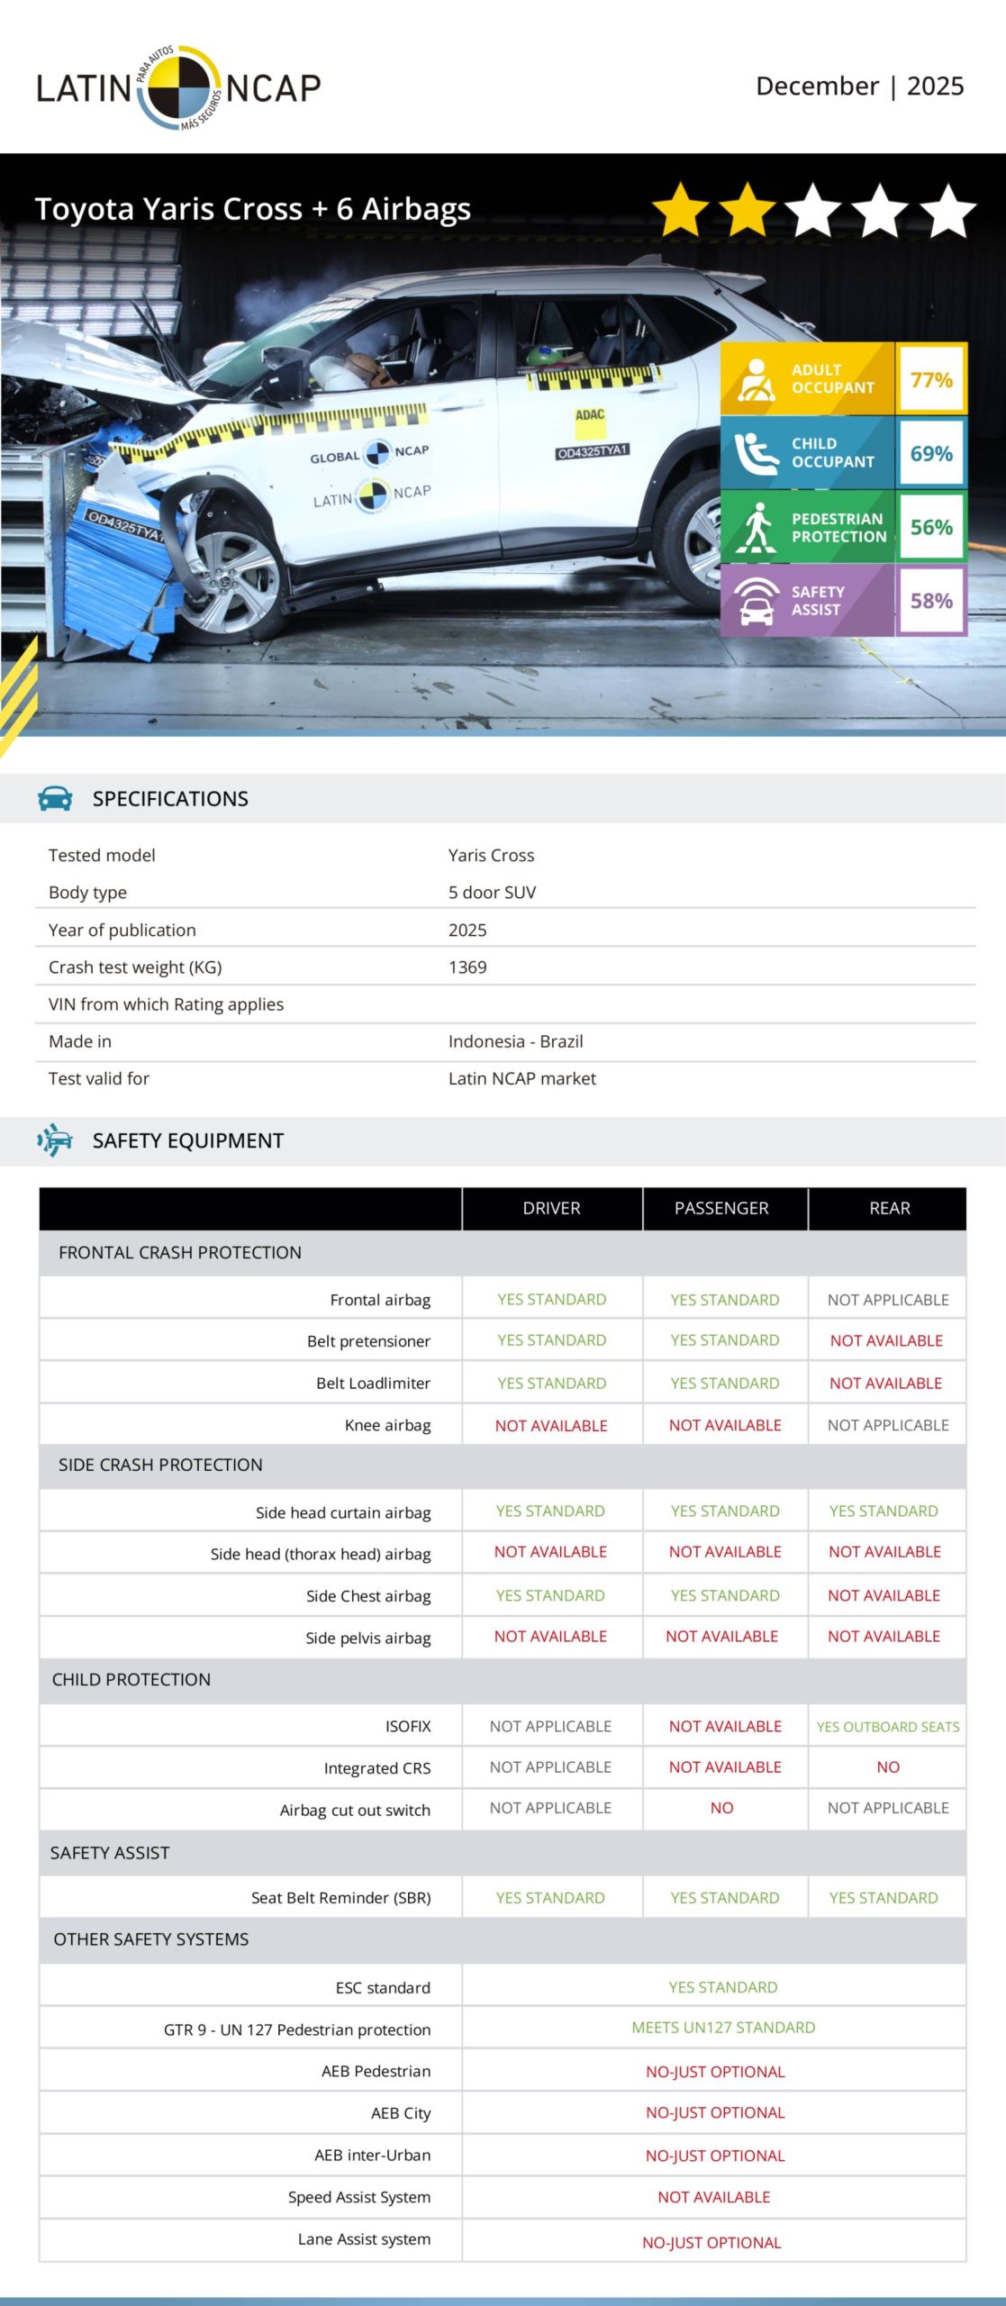The height and width of the screenshot is (2306, 1006).
Task: Select the PASSENGER column header
Action: click(x=721, y=1208)
